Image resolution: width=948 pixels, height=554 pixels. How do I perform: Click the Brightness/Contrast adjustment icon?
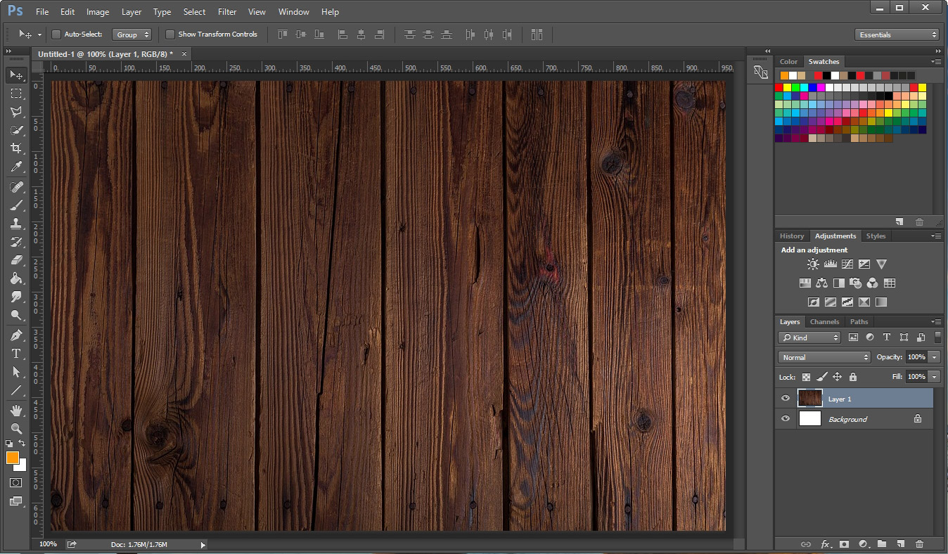point(813,264)
